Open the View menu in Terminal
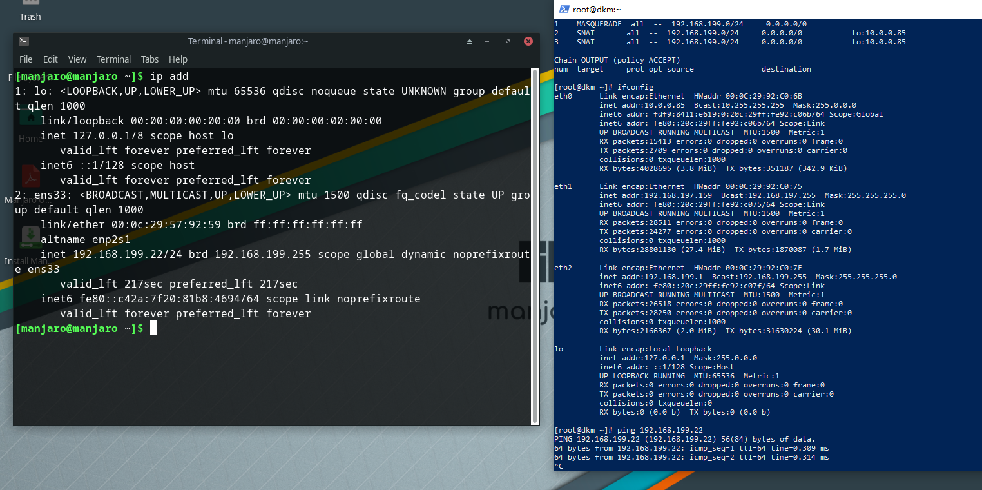This screenshot has width=982, height=490. (77, 59)
